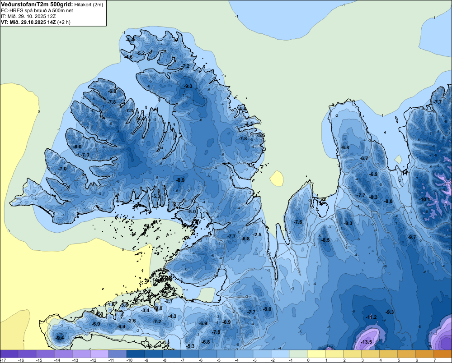Pick the legend swatch between -6 and -5
The width and height of the screenshot is (452, 363).
(208, 354)
